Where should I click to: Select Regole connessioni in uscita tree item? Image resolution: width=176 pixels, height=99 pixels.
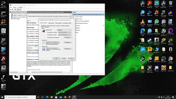tap(19, 15)
